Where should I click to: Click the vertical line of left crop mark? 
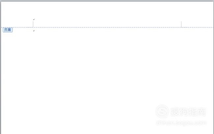(33, 24)
